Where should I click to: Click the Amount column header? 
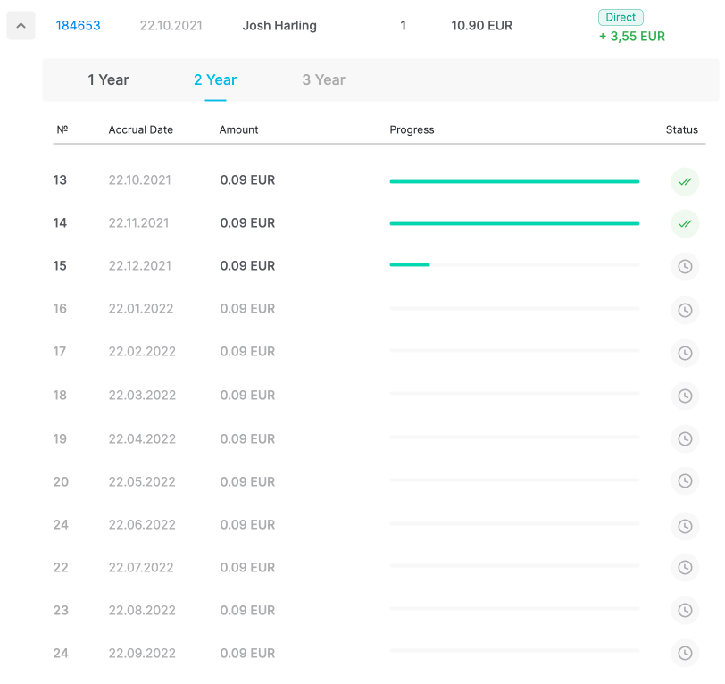click(238, 130)
